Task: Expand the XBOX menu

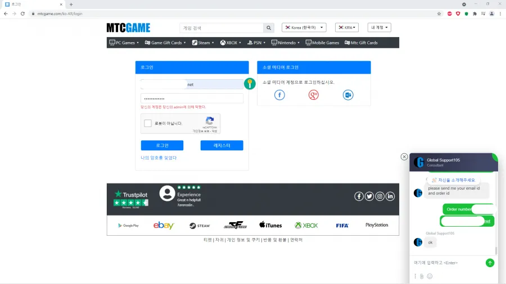Action: pos(231,43)
